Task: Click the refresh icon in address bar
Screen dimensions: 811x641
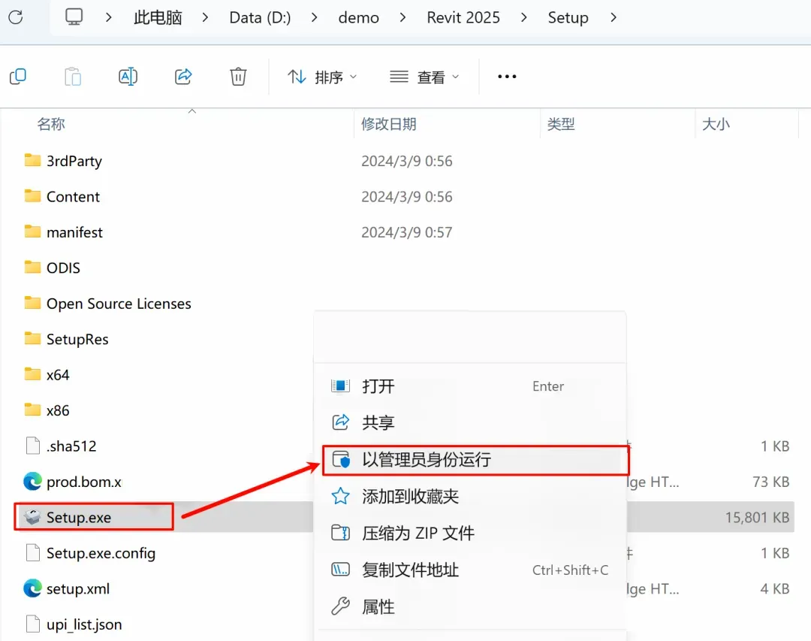Action: [16, 17]
